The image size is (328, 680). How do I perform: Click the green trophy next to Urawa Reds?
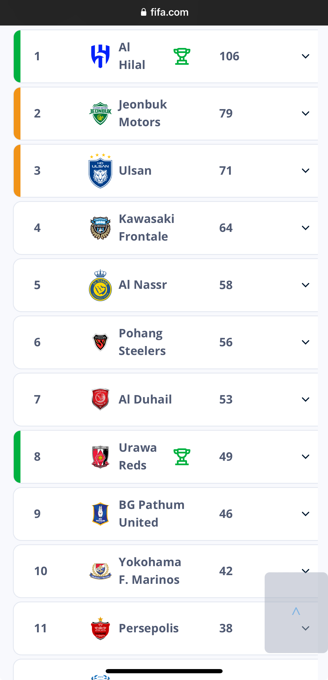tap(182, 457)
